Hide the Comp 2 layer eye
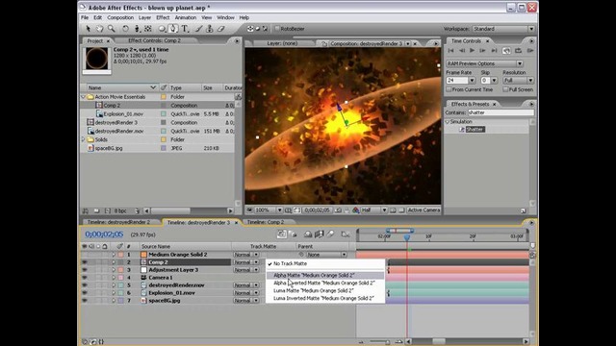616x346 pixels. [x=84, y=262]
